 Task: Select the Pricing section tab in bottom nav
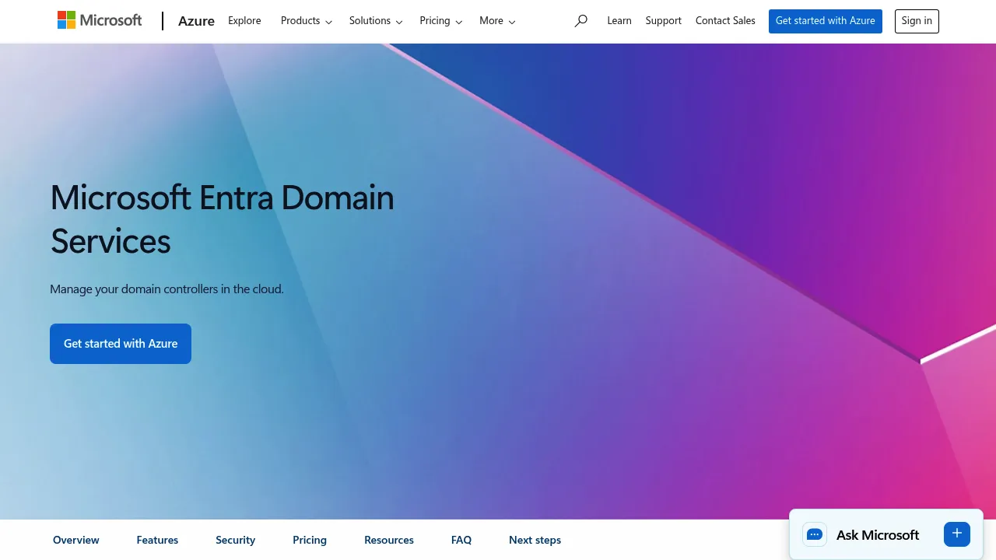(310, 540)
